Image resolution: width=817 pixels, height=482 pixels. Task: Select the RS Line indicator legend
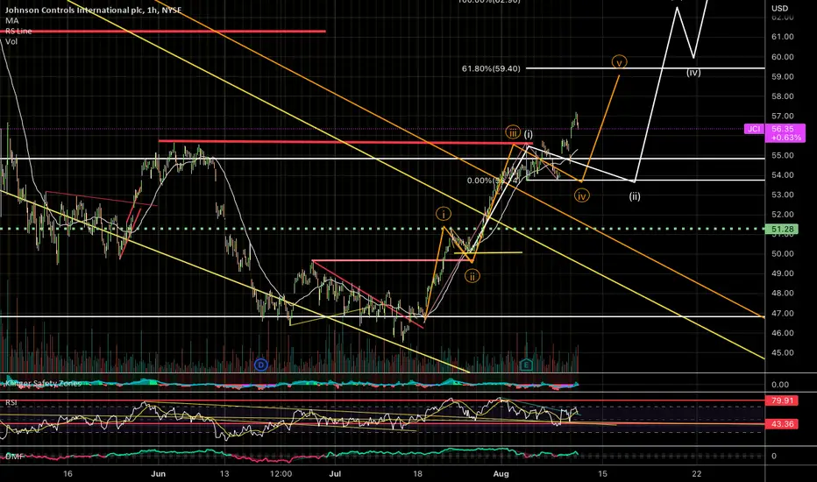point(18,31)
